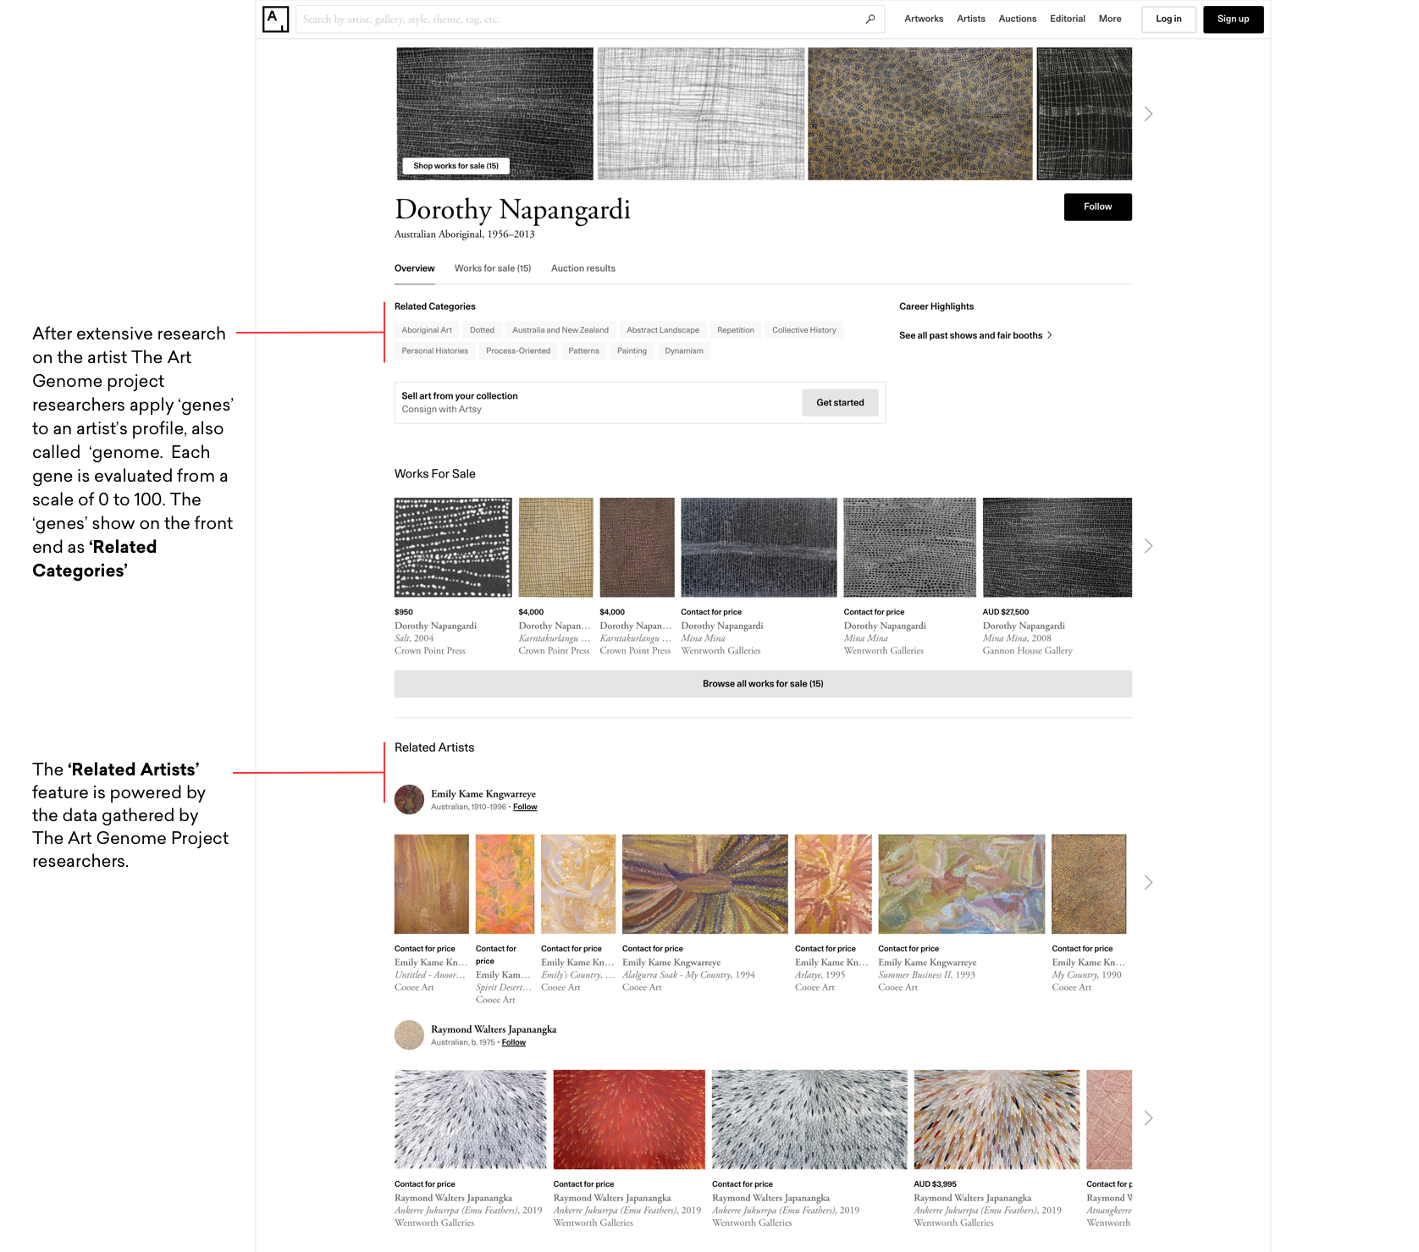Click See all past shows and fair booths
Viewport: 1419px width, 1252px height.
pos(975,335)
